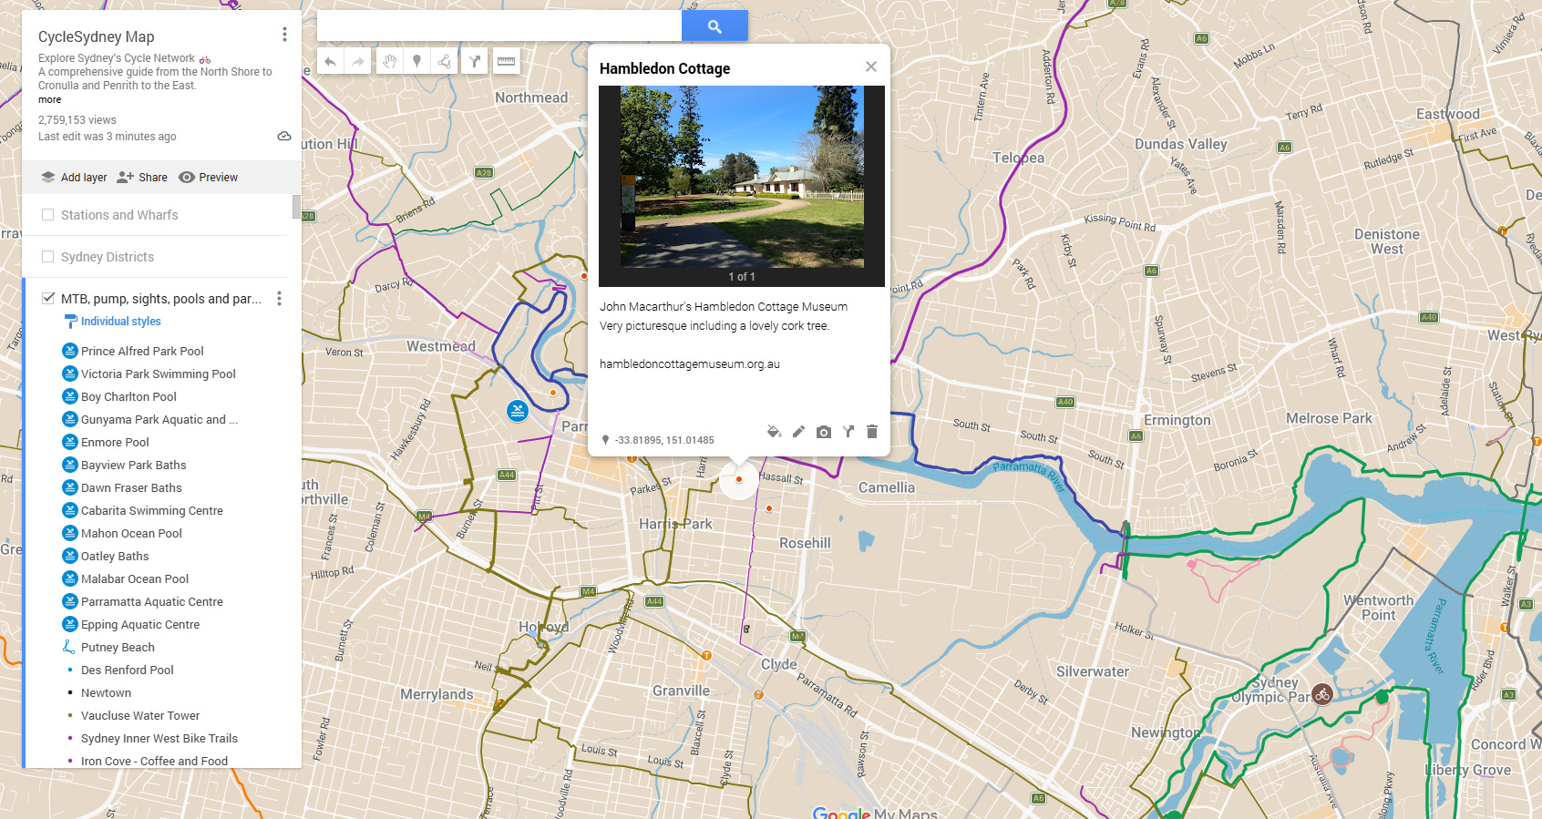Viewport: 1542px width, 819px height.
Task: Select Des Renford Pool item
Action: click(x=127, y=670)
